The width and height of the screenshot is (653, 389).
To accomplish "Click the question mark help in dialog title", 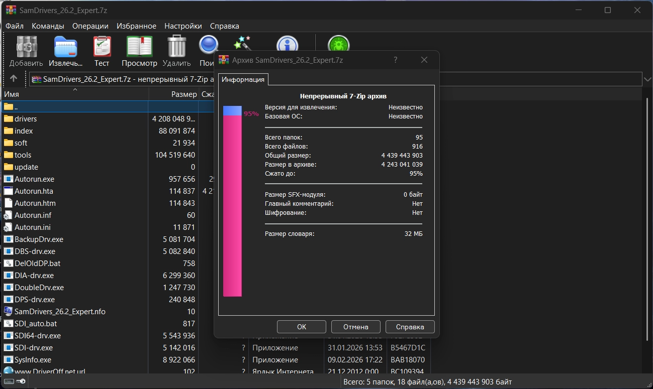I will [x=396, y=60].
